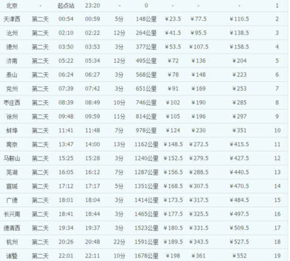This screenshot has width=290, height=261.
Task: Select the 22分 stop duration
Action: click(119, 242)
